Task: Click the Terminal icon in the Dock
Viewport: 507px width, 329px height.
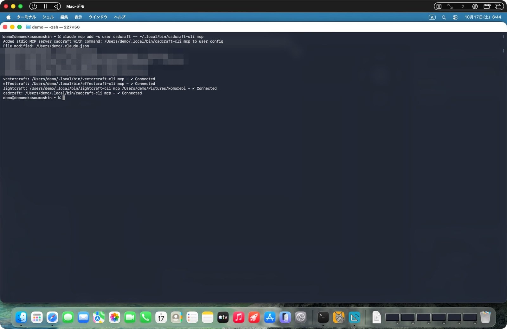Action: click(x=323, y=317)
